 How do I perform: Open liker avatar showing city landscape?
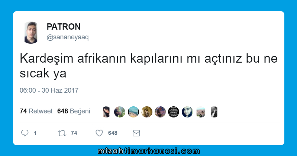pyautogui.click(x=201, y=112)
